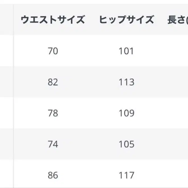
Task: Select the waist size 70 cell
Action: (x=53, y=51)
